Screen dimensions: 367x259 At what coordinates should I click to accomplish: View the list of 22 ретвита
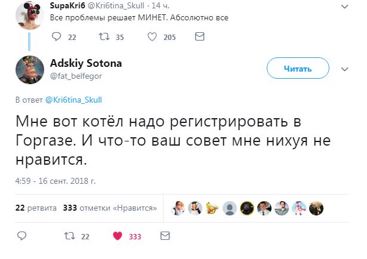point(36,208)
